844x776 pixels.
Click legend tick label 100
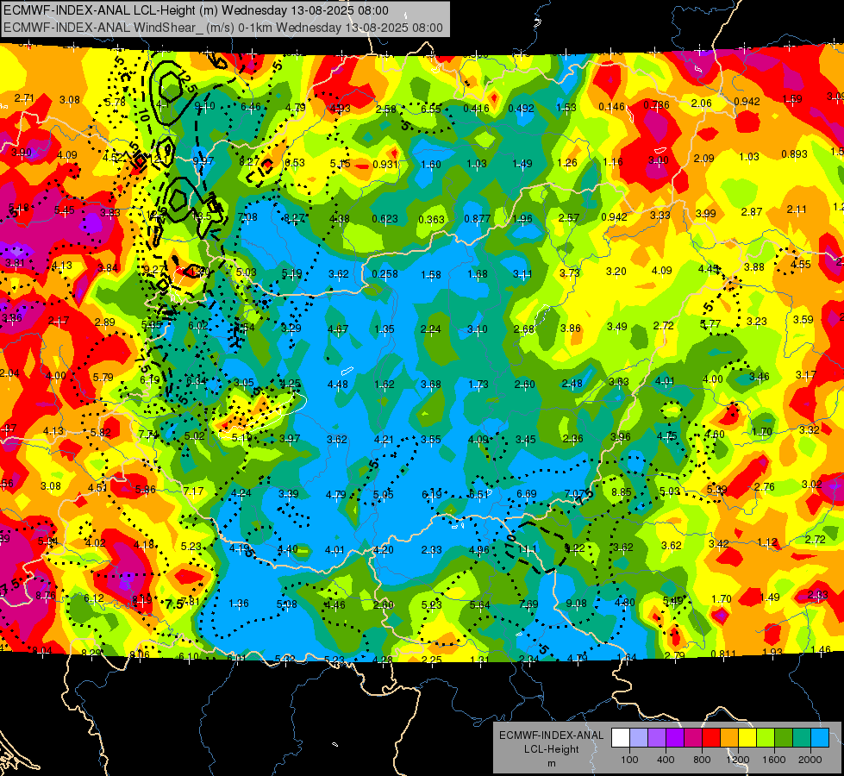click(x=629, y=760)
